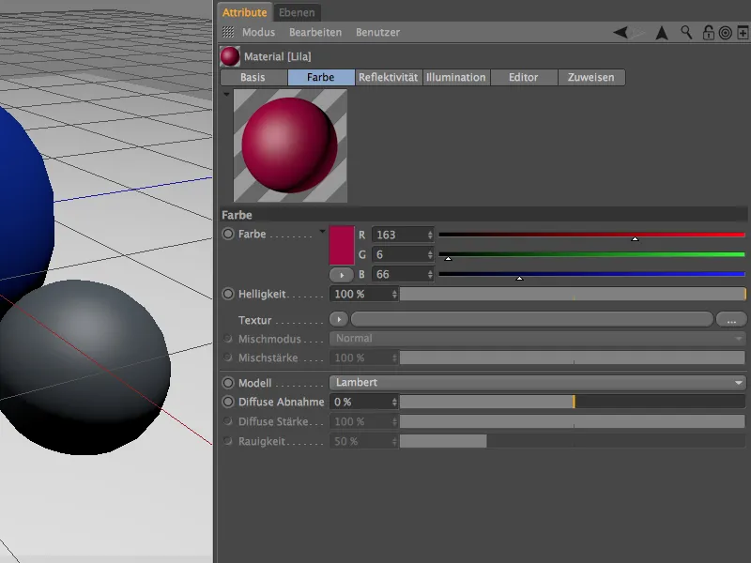Viewport: 751px width, 563px height.
Task: Click the Diffuse Abnahme percent field
Action: pyautogui.click(x=360, y=402)
